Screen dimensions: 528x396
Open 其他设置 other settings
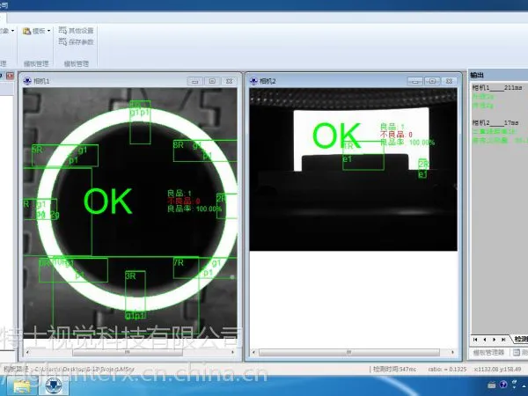(81, 30)
